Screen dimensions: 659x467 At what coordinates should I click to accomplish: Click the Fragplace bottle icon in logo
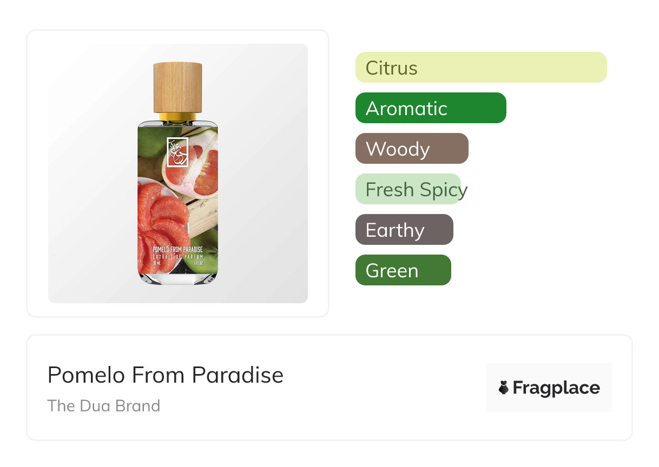(x=504, y=388)
